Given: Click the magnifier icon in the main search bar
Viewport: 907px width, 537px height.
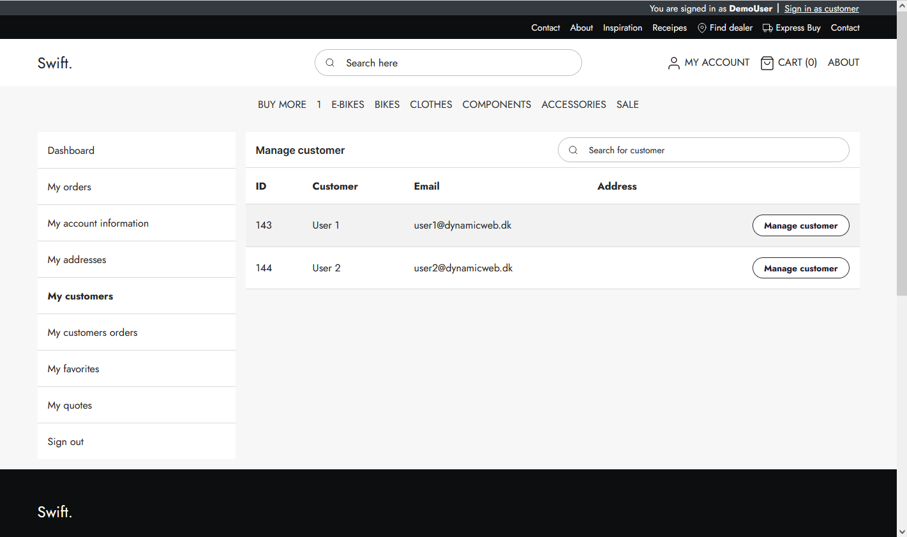Looking at the screenshot, I should coord(330,63).
